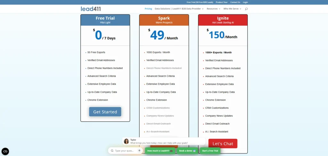The image size is (328, 156).
Task: Click the 50 Free Exports item
Action: tap(96, 52)
